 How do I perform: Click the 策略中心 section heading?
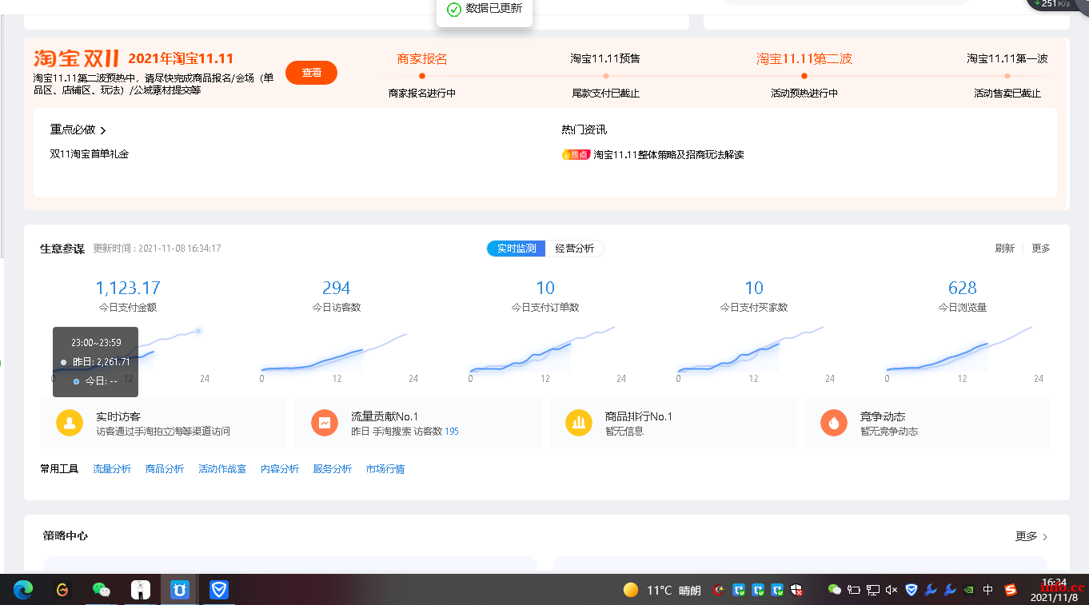pyautogui.click(x=66, y=535)
